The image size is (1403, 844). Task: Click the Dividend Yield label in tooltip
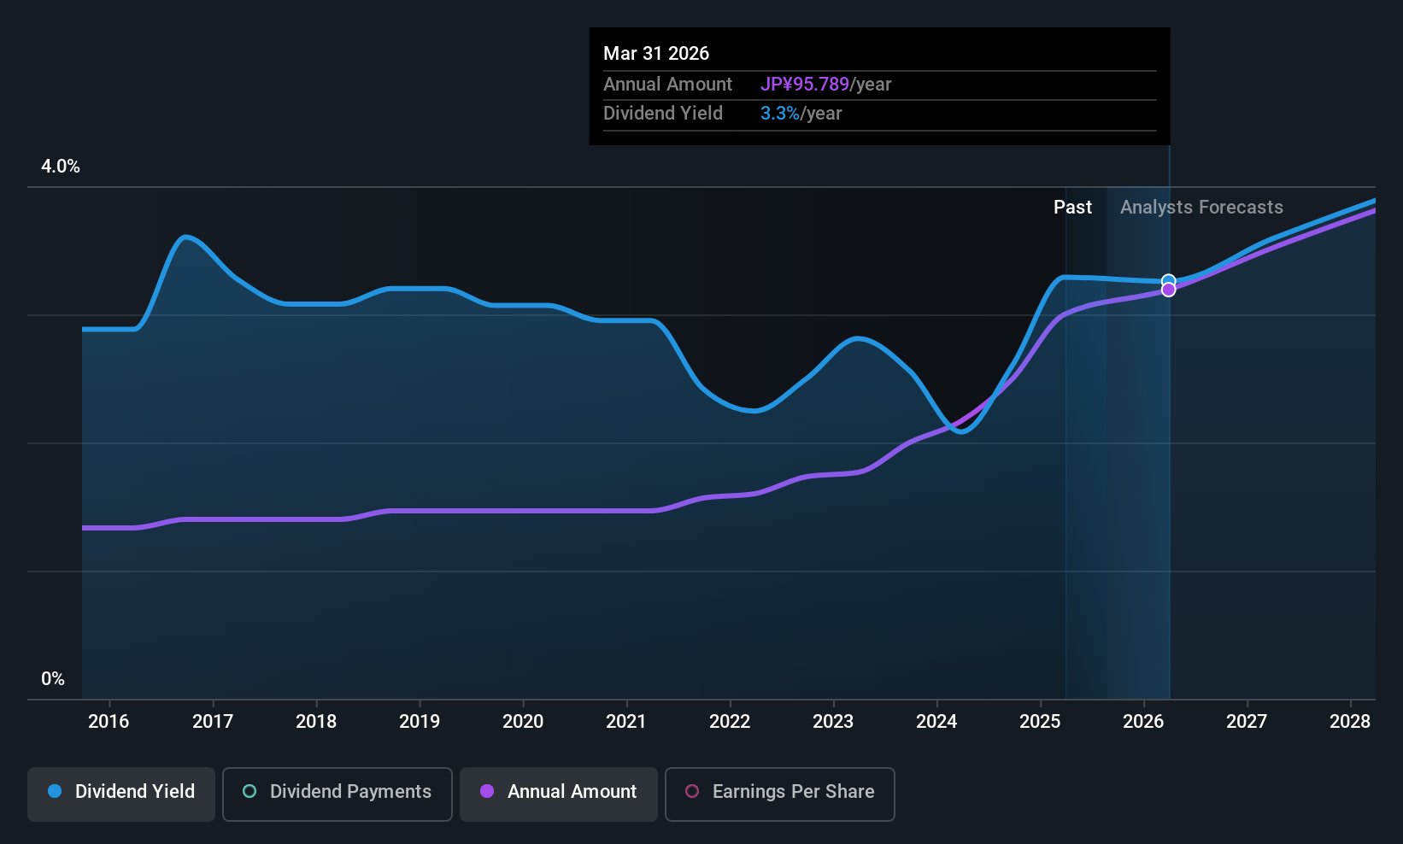point(663,114)
